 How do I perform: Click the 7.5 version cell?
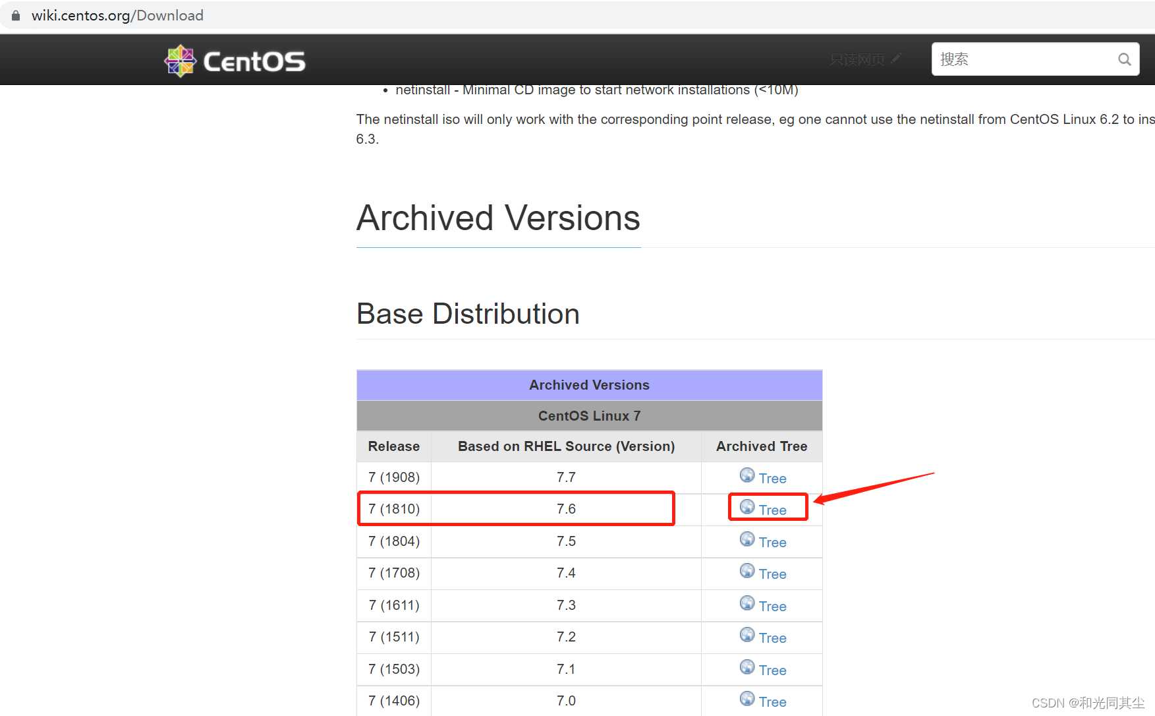(566, 541)
